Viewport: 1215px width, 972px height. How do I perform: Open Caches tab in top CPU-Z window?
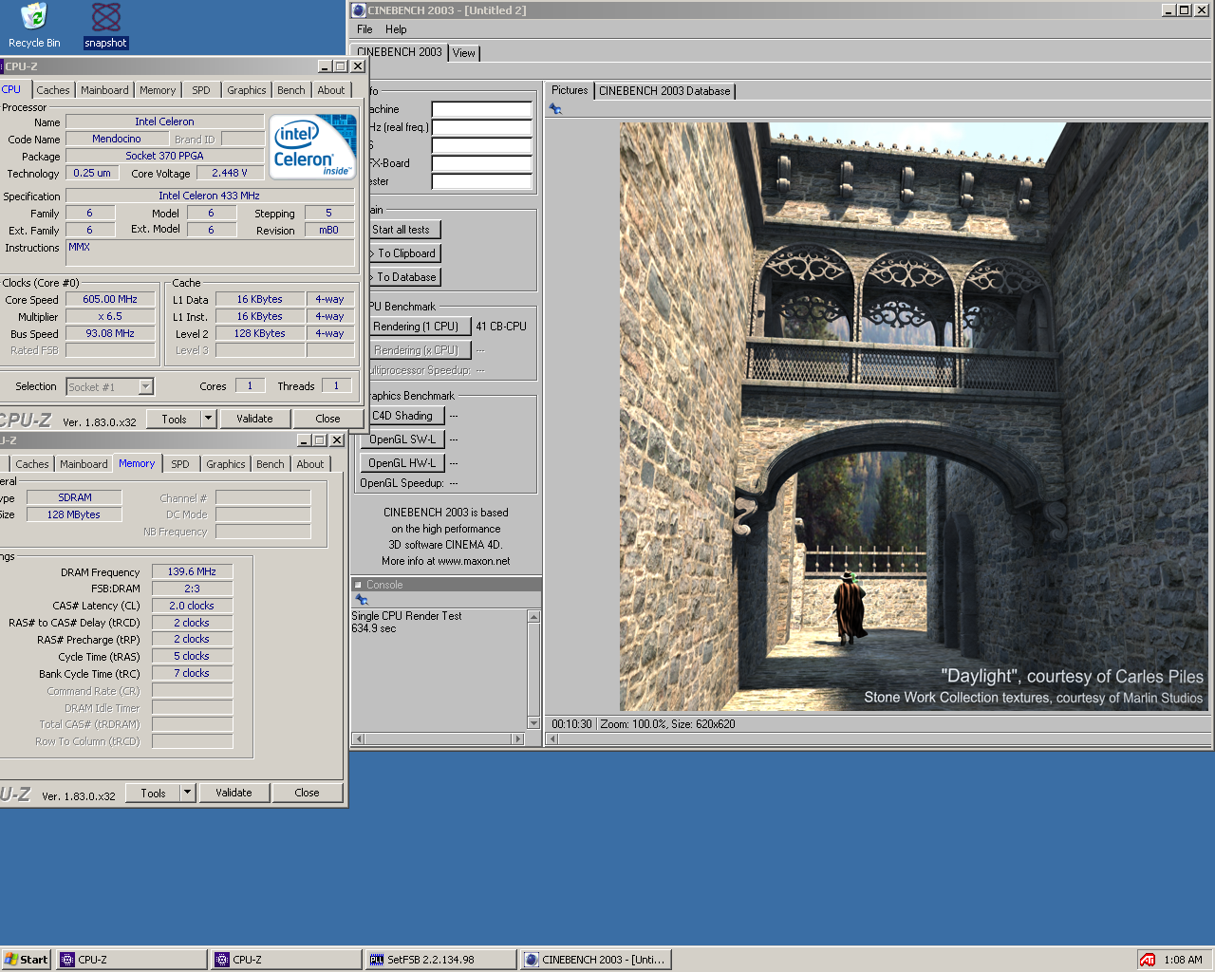coord(53,90)
